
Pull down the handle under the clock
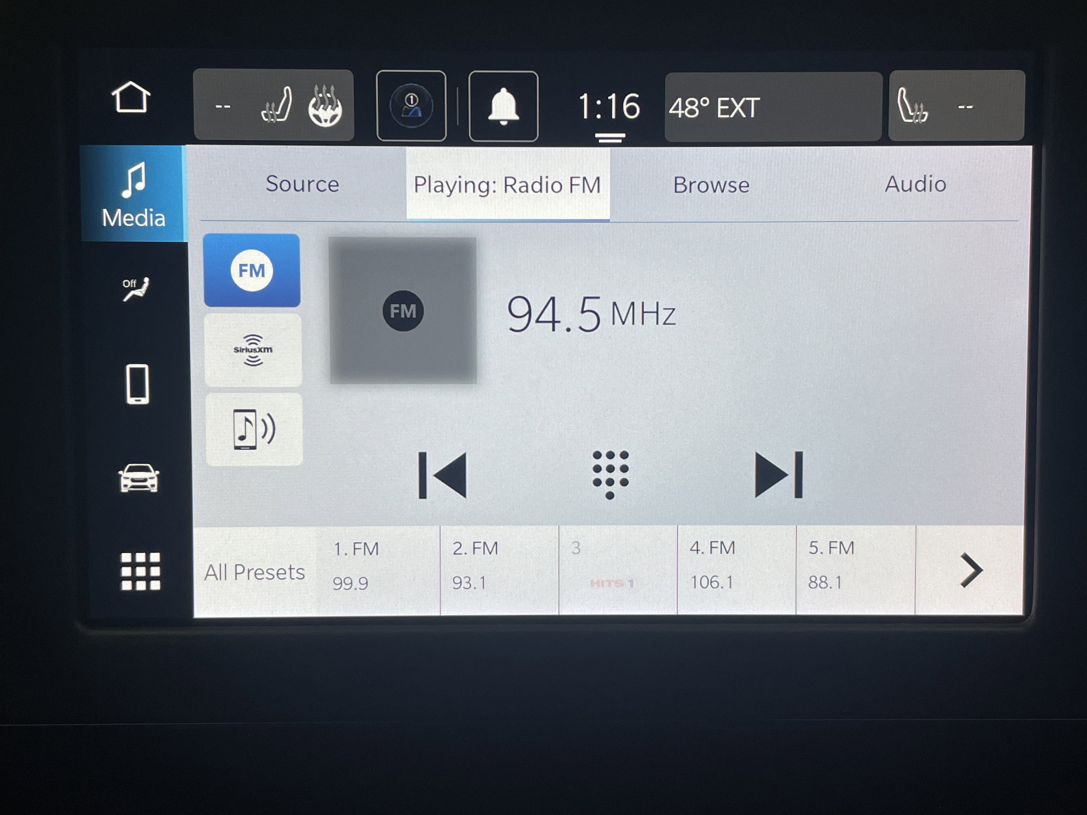[x=609, y=138]
